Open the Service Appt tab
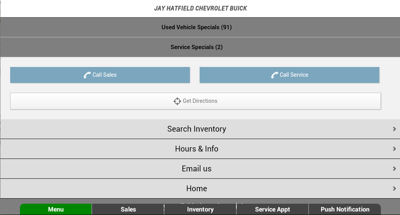This screenshot has height=215, width=400. click(x=272, y=209)
